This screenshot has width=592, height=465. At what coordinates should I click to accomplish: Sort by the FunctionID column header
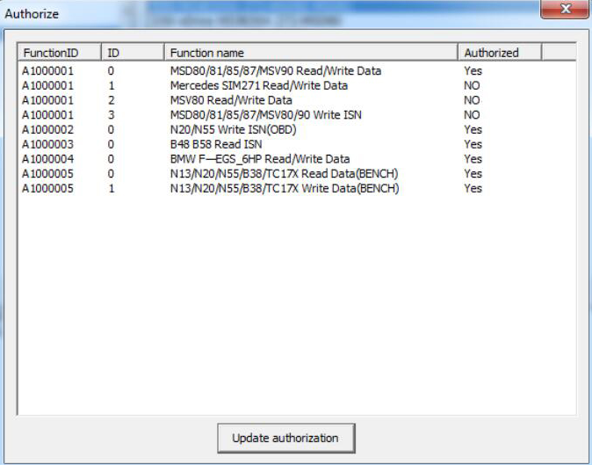coord(59,53)
